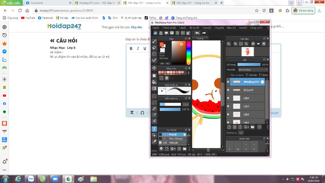Click the navigator preview thumbnail
The height and width of the screenshot is (183, 325).
(x=248, y=52)
